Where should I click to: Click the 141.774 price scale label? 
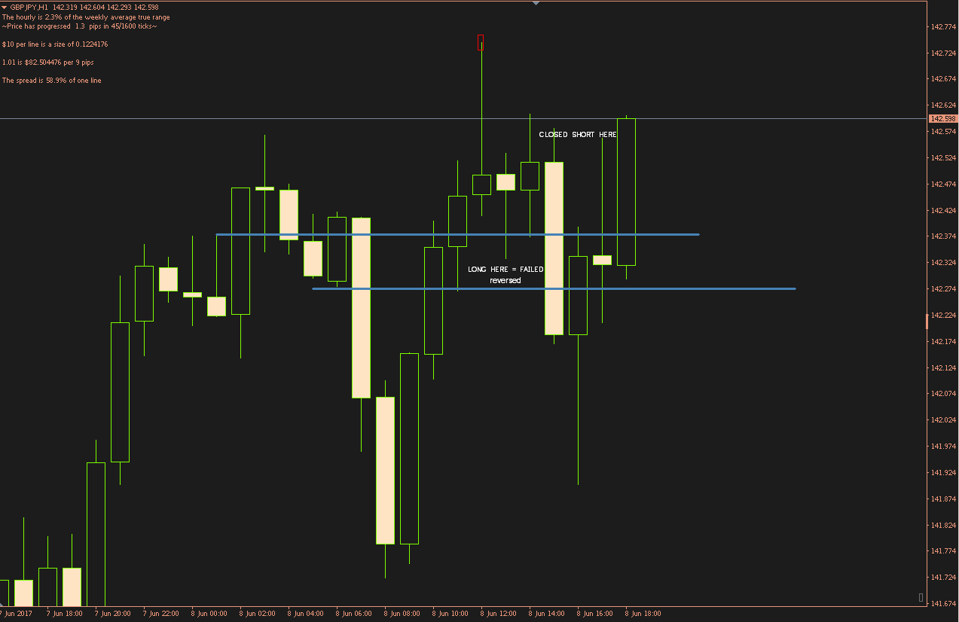943,551
